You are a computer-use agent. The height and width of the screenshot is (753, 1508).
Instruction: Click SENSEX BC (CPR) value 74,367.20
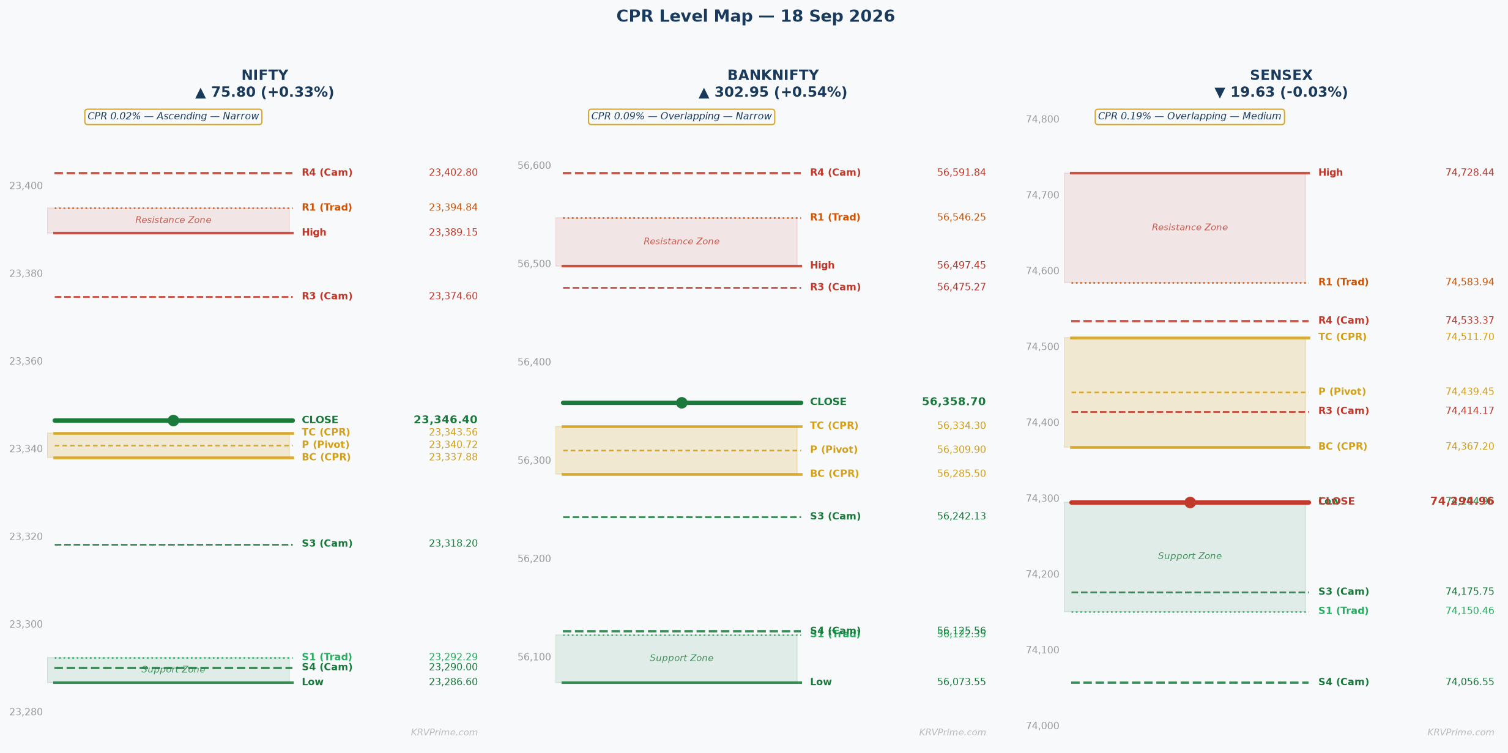point(1469,447)
